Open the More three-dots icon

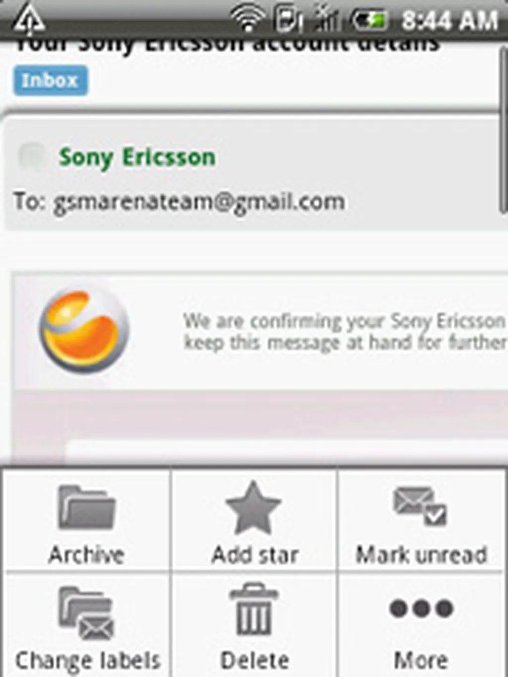(421, 608)
